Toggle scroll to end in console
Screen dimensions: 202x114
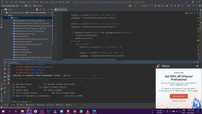pyautogui.click(x=9, y=76)
